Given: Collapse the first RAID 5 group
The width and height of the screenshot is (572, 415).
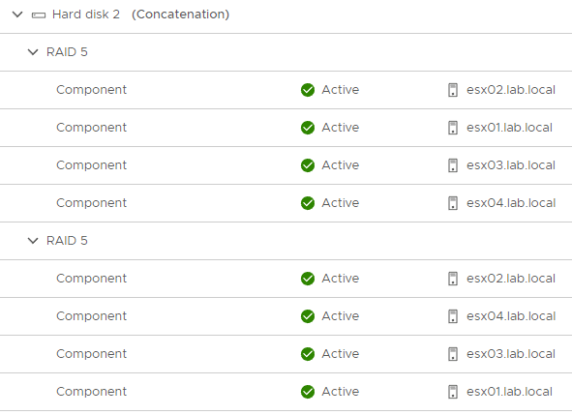Looking at the screenshot, I should pos(33,52).
